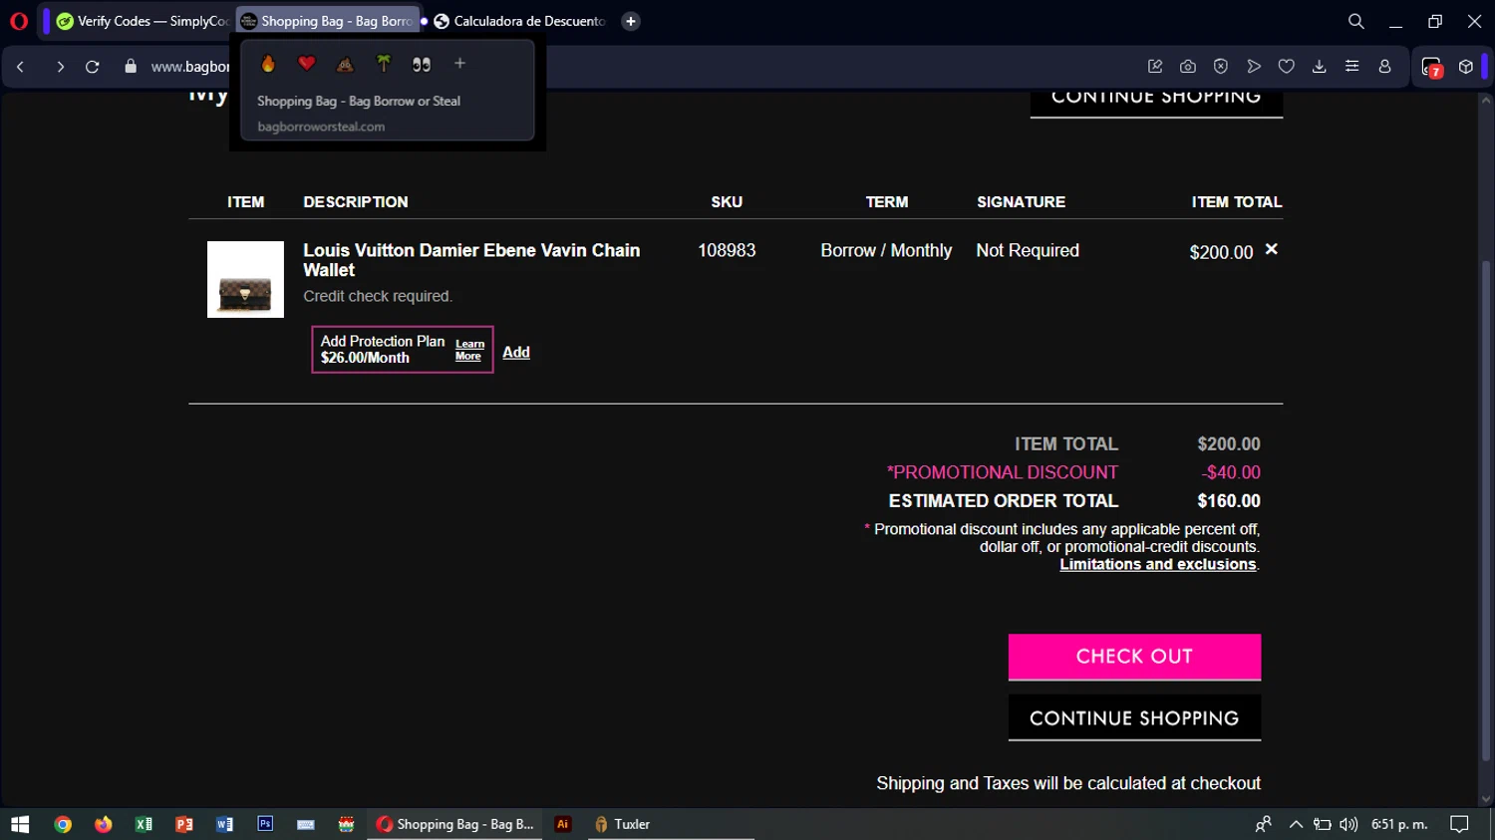Open a new tab with plus button

631,21
